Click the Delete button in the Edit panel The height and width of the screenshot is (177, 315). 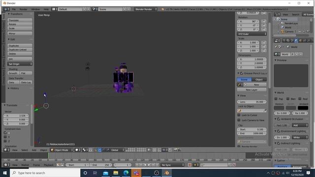tap(20, 54)
